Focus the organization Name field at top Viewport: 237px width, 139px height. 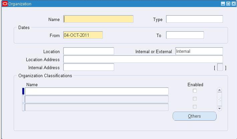(98, 19)
